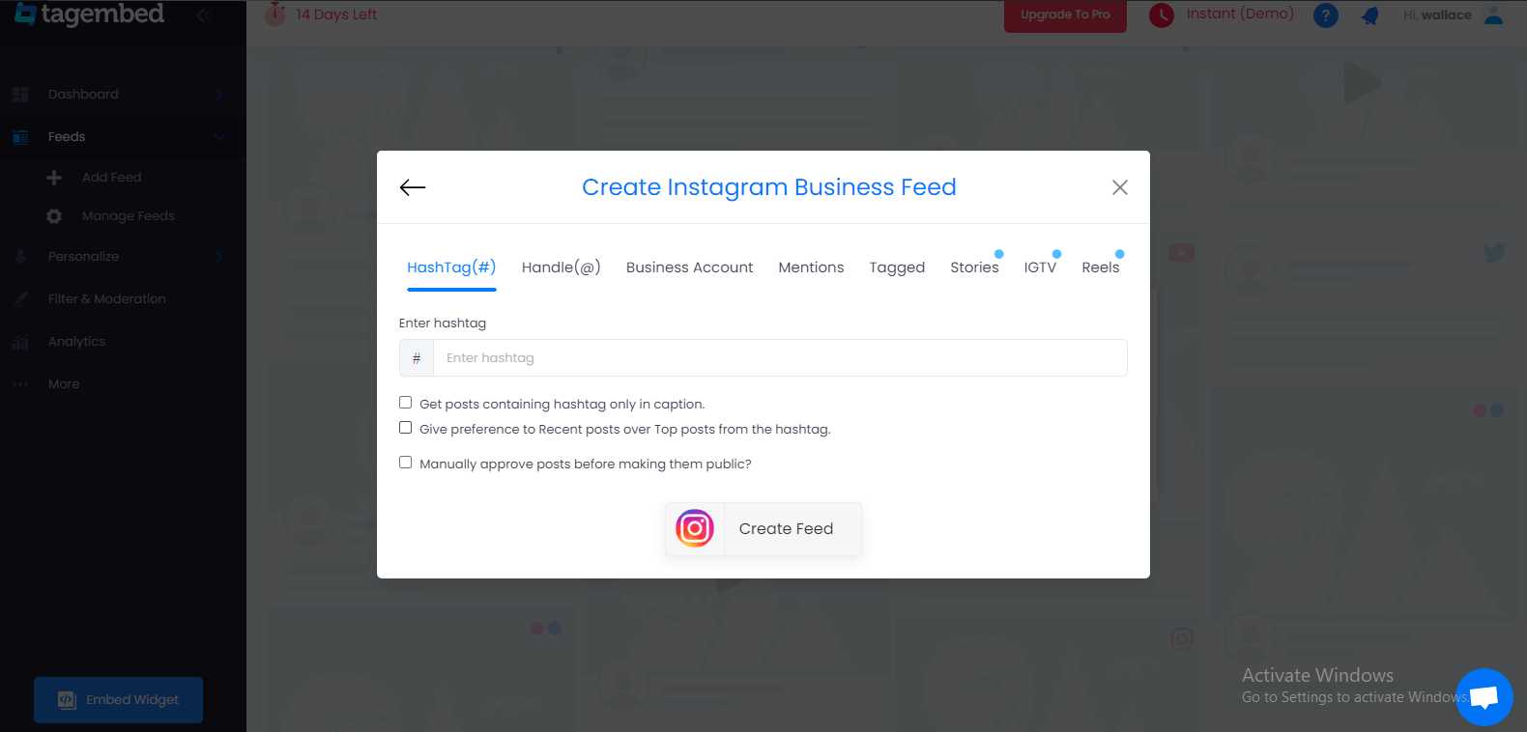Screen dimensions: 1527x732
Task: Click the Dashboard grid icon
Action: pos(20,95)
